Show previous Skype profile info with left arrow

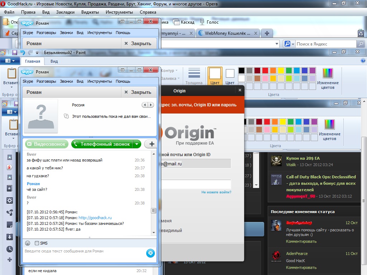145,105
